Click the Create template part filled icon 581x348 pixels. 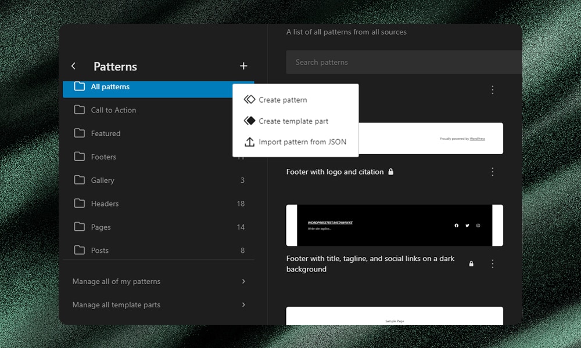click(249, 121)
